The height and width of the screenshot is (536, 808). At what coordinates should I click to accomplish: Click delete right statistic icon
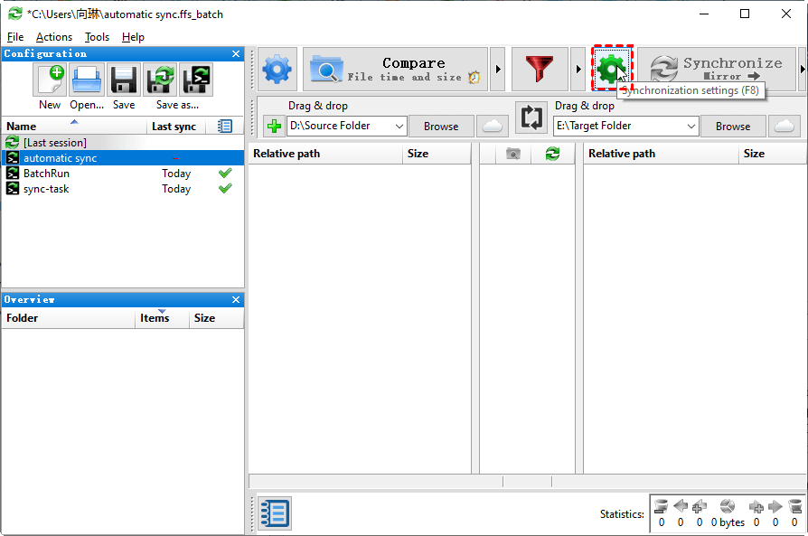point(794,506)
